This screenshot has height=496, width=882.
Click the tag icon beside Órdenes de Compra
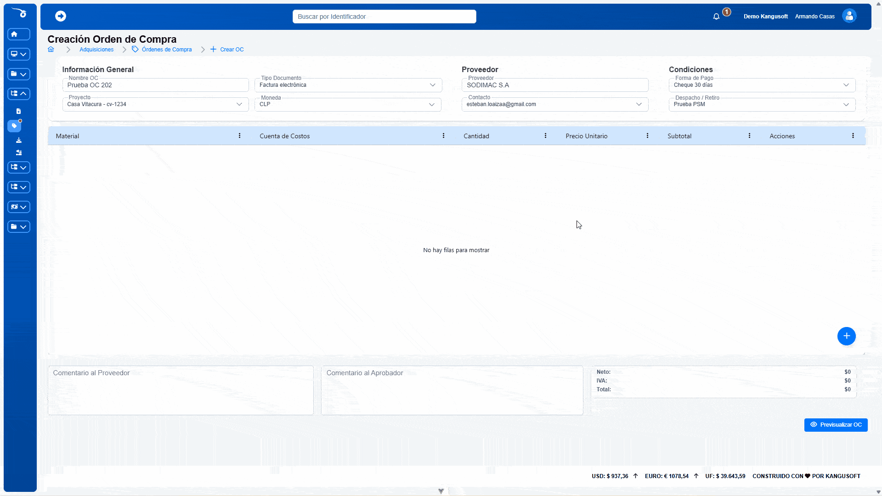(x=135, y=50)
